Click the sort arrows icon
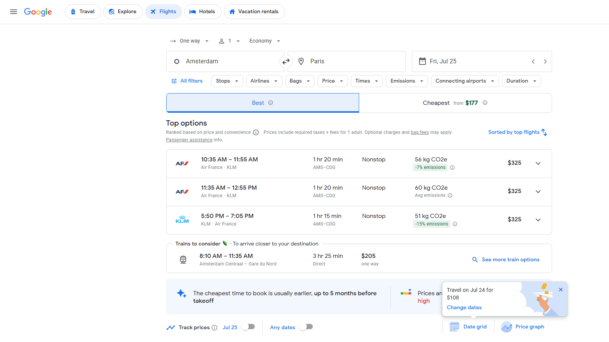This screenshot has height=342, width=609. pyautogui.click(x=544, y=132)
